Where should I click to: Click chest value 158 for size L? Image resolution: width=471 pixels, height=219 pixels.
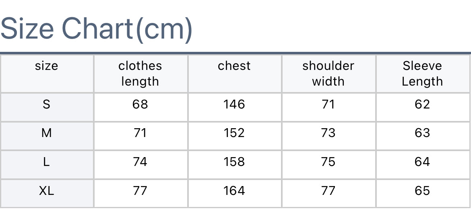click(x=234, y=162)
